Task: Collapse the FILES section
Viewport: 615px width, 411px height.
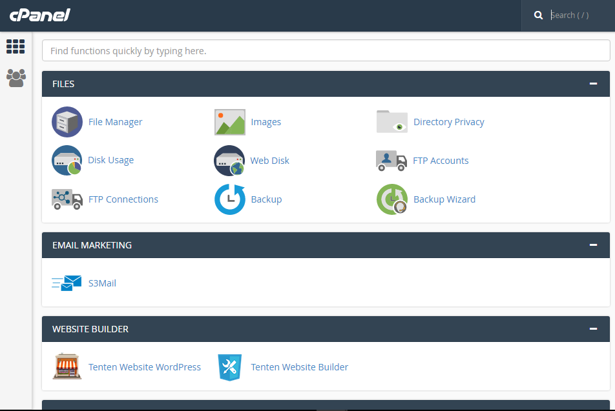Action: click(593, 83)
